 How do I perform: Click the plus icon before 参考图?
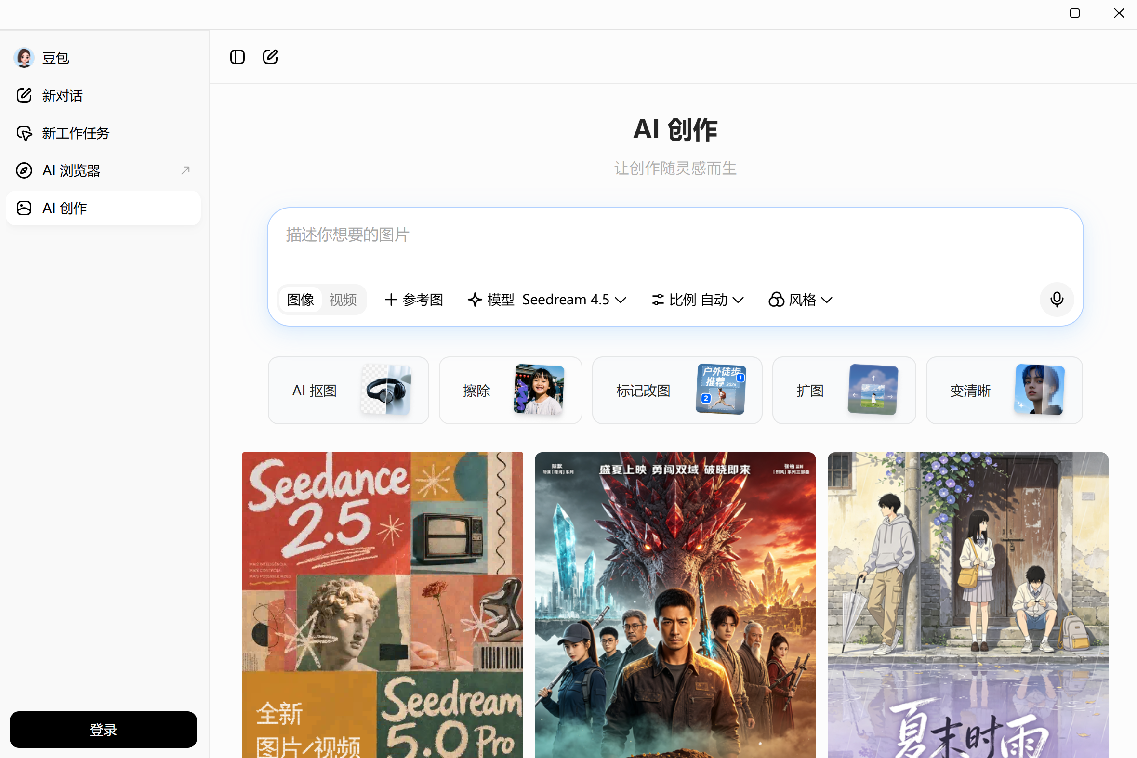pos(391,300)
